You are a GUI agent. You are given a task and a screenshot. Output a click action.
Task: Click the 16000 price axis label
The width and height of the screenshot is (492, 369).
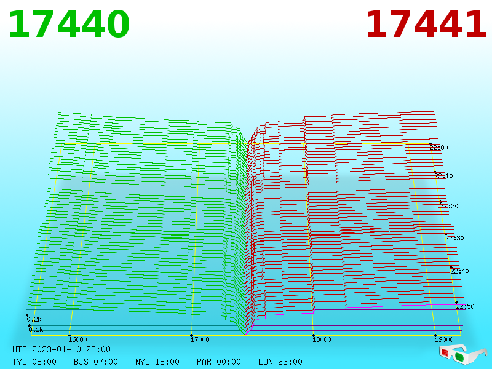coord(77,339)
